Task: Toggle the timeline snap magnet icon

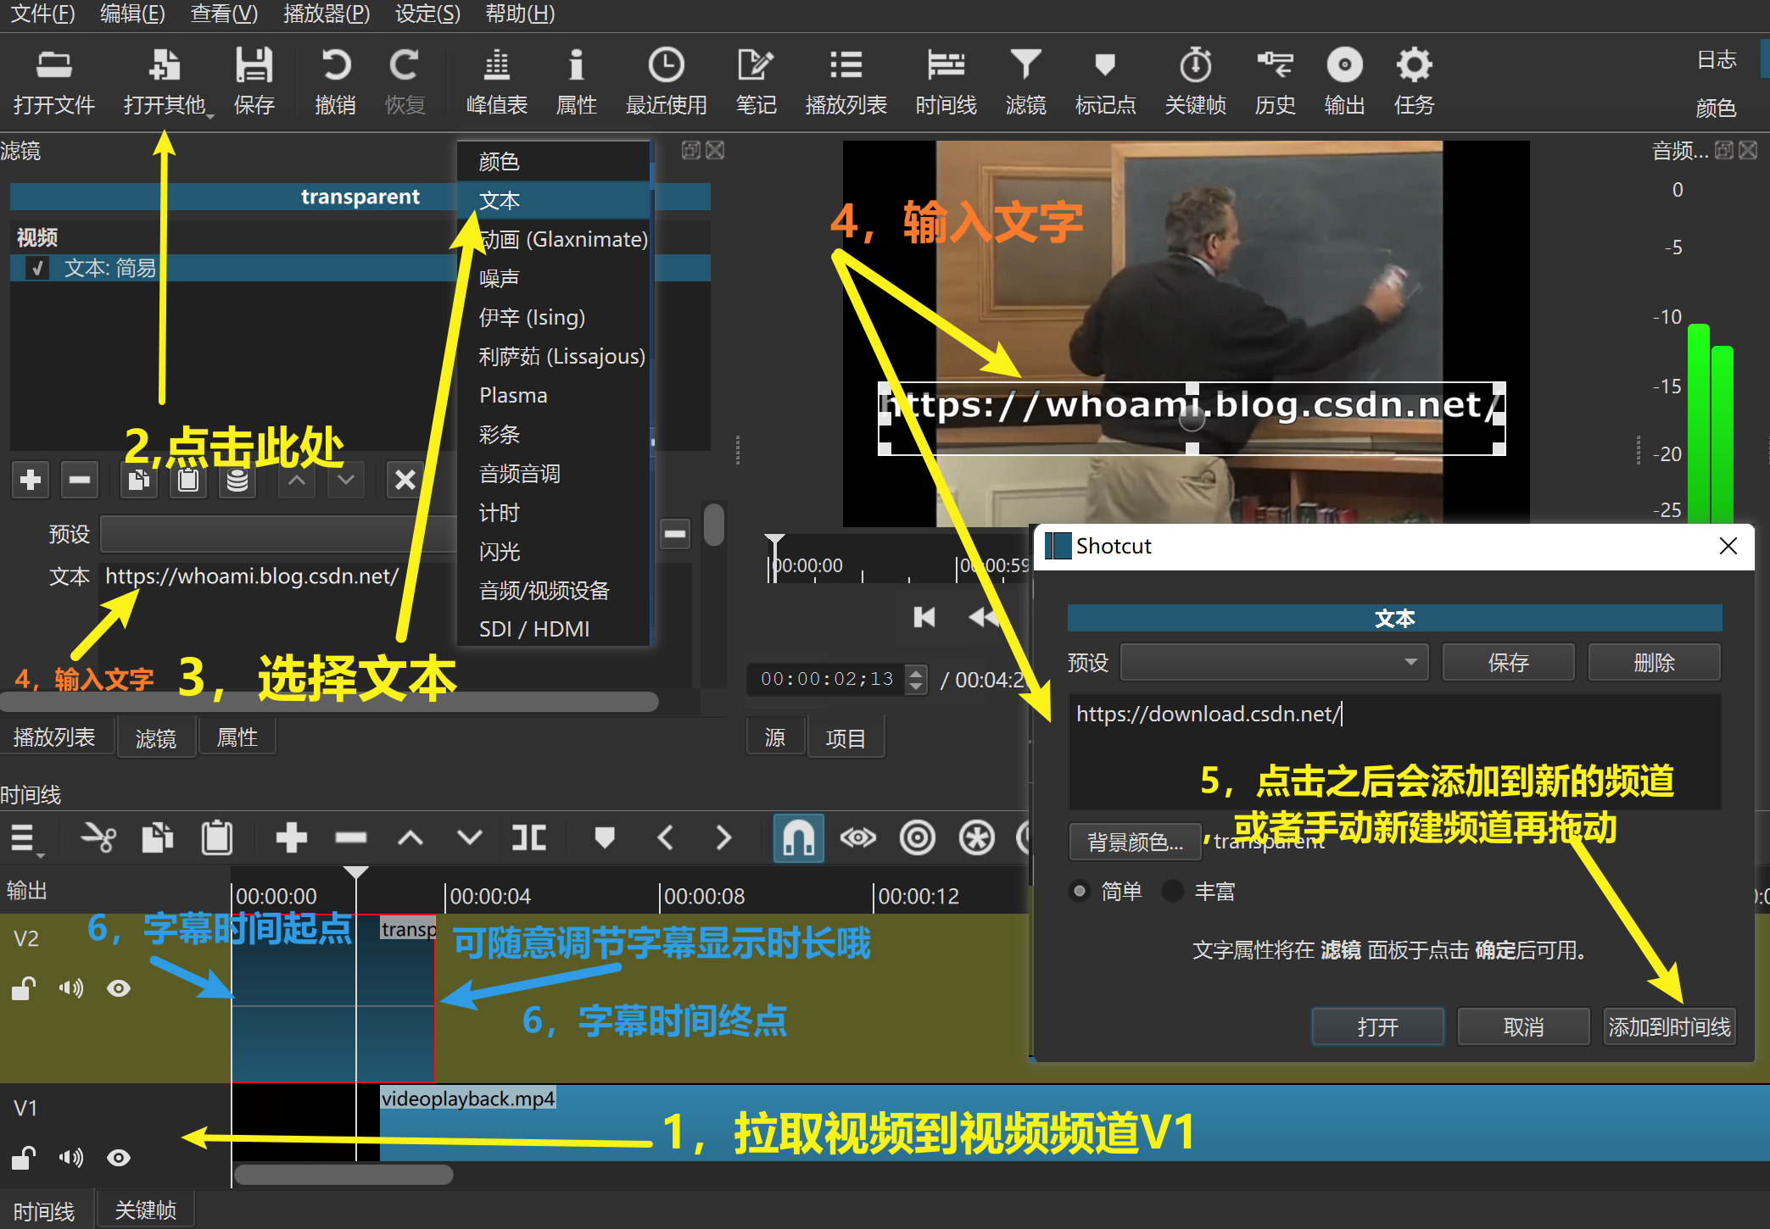Action: click(x=798, y=838)
